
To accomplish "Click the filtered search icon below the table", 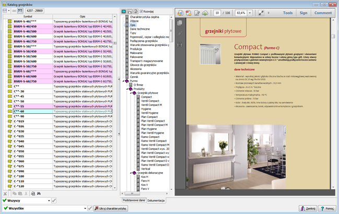I will [x=33, y=194].
